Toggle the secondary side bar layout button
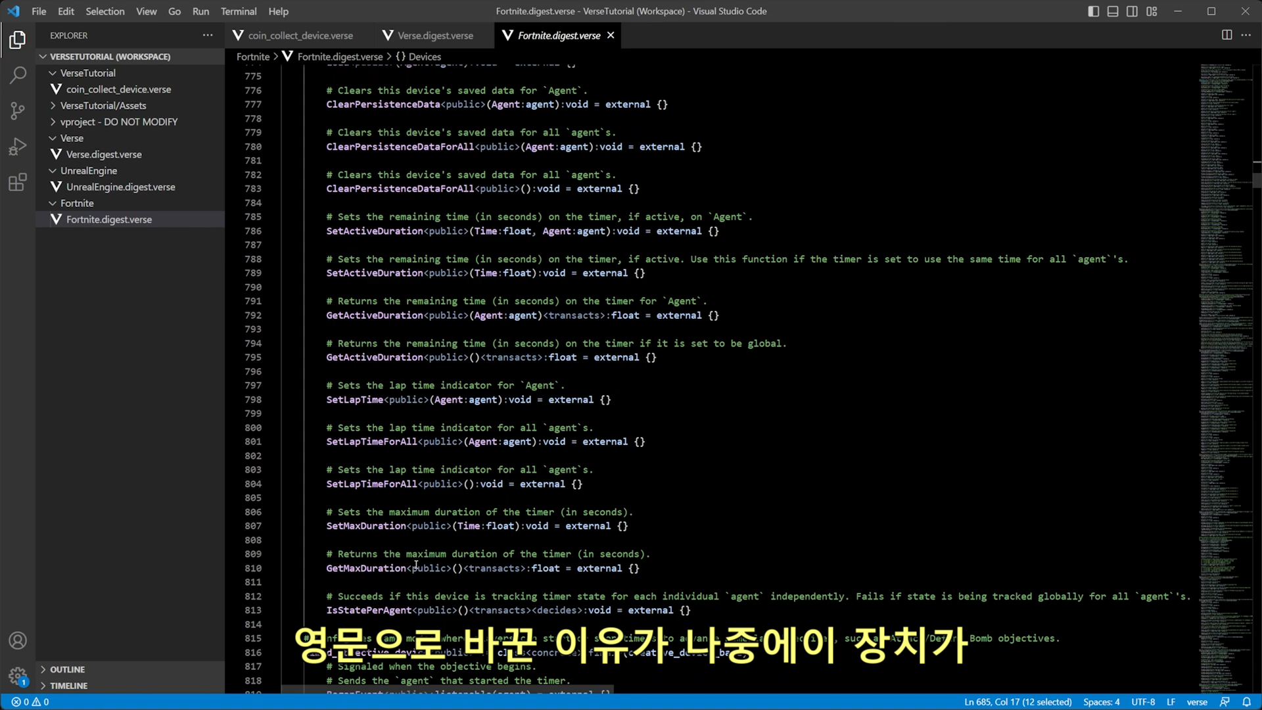Image resolution: width=1262 pixels, height=710 pixels. 1132,11
